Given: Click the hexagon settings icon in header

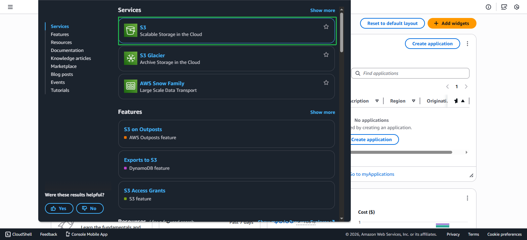Looking at the screenshot, I should click(x=517, y=7).
